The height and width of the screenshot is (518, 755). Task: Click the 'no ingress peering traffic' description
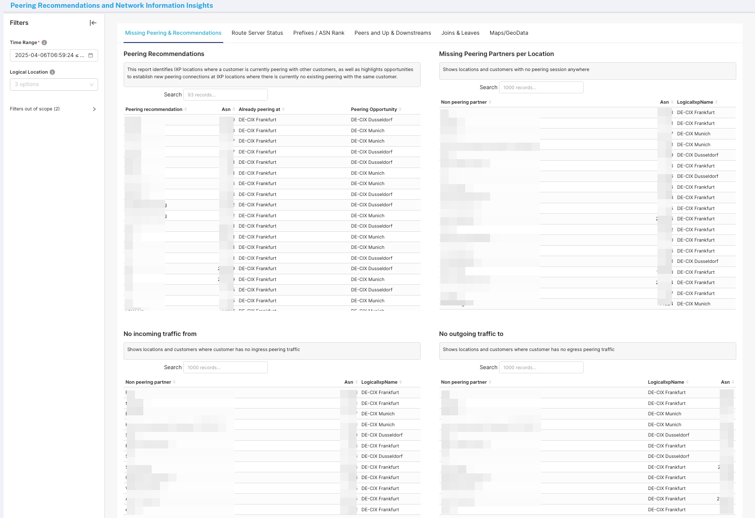[x=213, y=349]
